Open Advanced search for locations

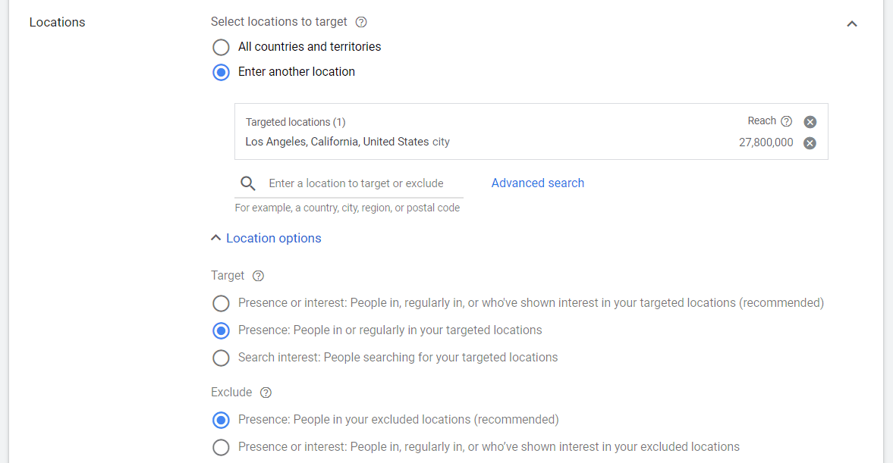click(x=537, y=183)
